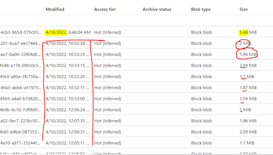The width and height of the screenshot is (273, 155).
Task: Open blob named 49a3-abbb-a51975
Action: pos(21,88)
